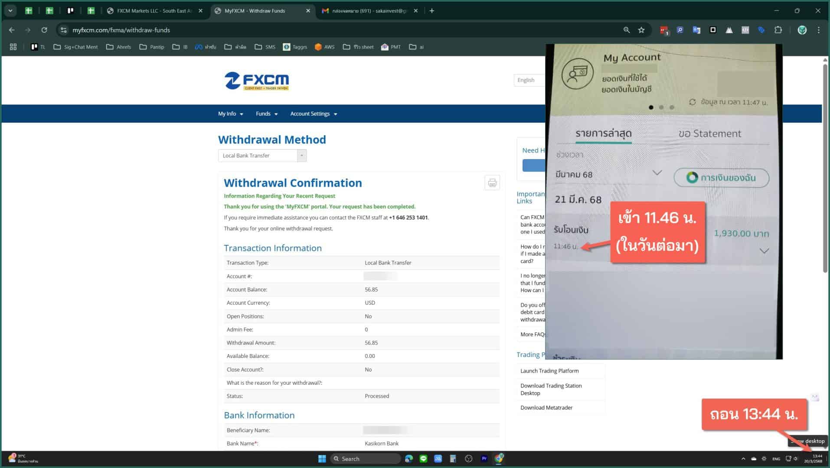Open a new browser tab
The image size is (830, 468).
pos(431,11)
